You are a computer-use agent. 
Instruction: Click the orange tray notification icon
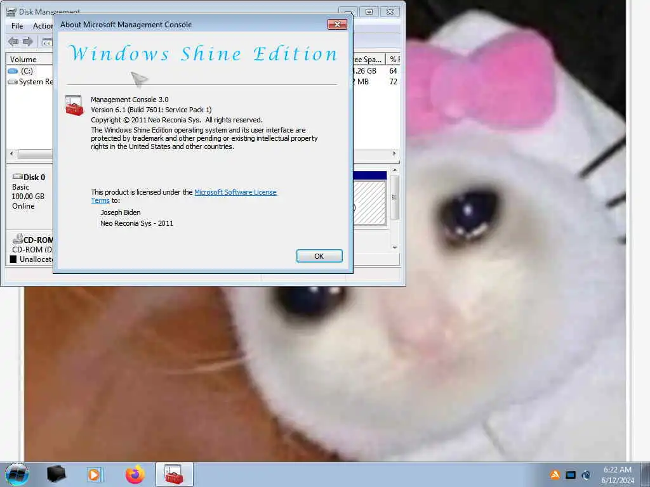[x=555, y=475]
